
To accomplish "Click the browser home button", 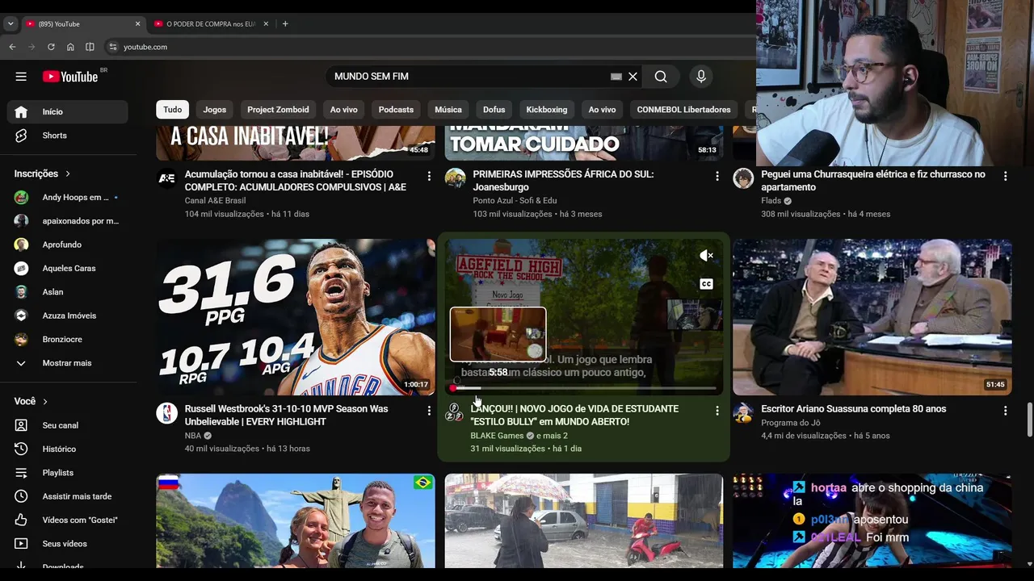I will click(70, 47).
